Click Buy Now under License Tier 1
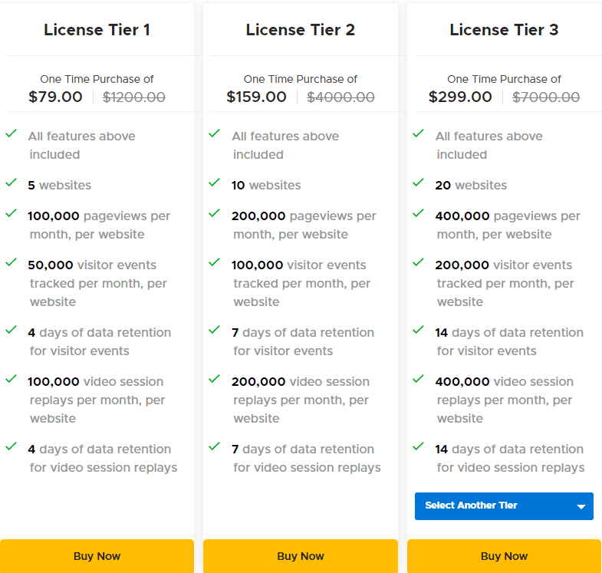 [x=97, y=556]
